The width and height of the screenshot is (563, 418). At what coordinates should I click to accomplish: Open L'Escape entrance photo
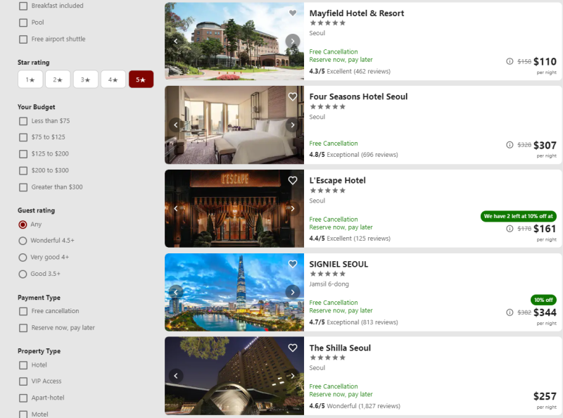click(x=234, y=208)
